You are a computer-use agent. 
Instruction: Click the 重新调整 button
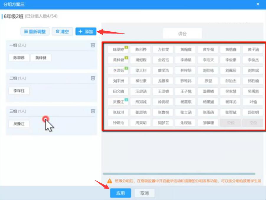click(35, 31)
